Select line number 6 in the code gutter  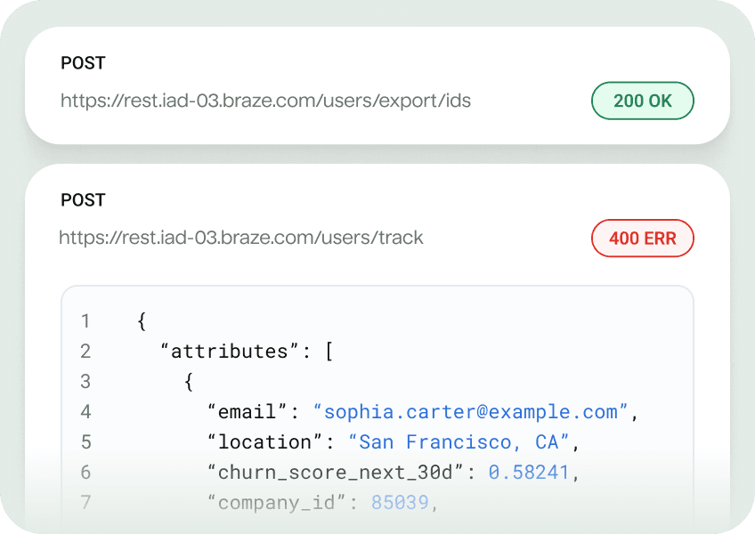[x=85, y=473]
